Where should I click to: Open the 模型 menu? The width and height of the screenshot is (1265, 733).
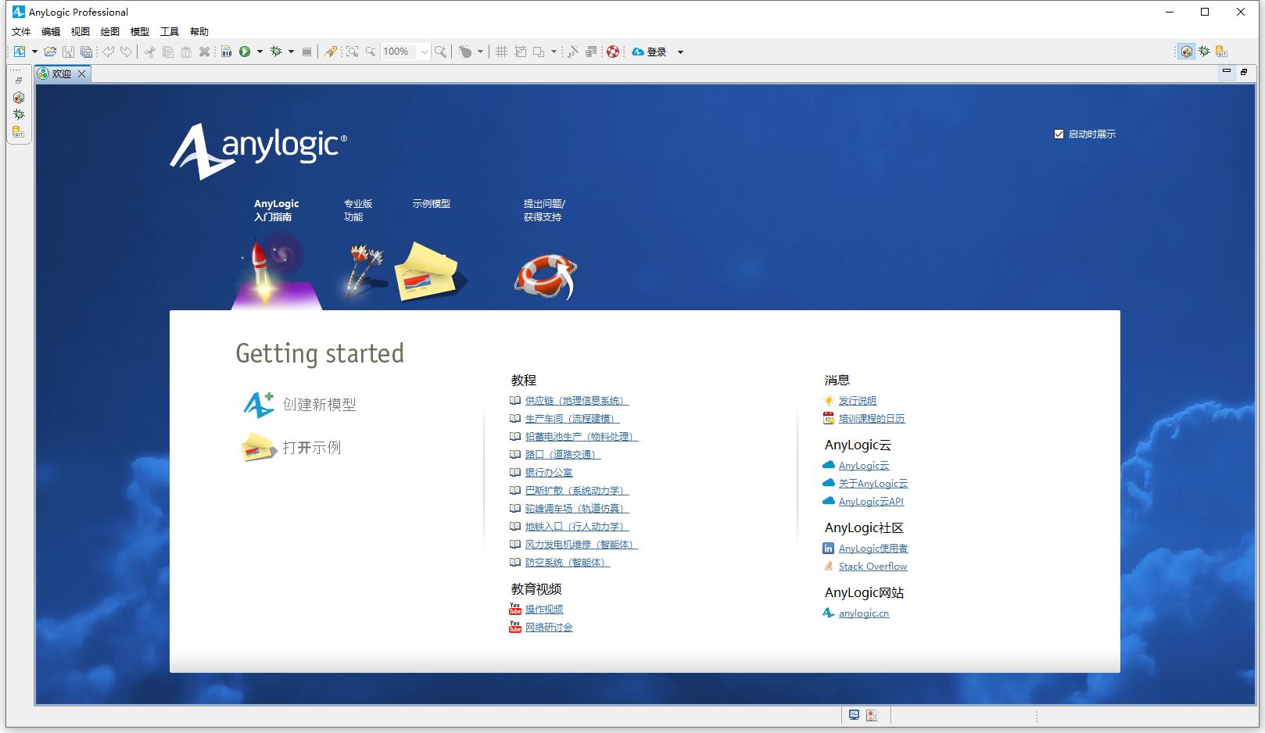click(x=140, y=31)
